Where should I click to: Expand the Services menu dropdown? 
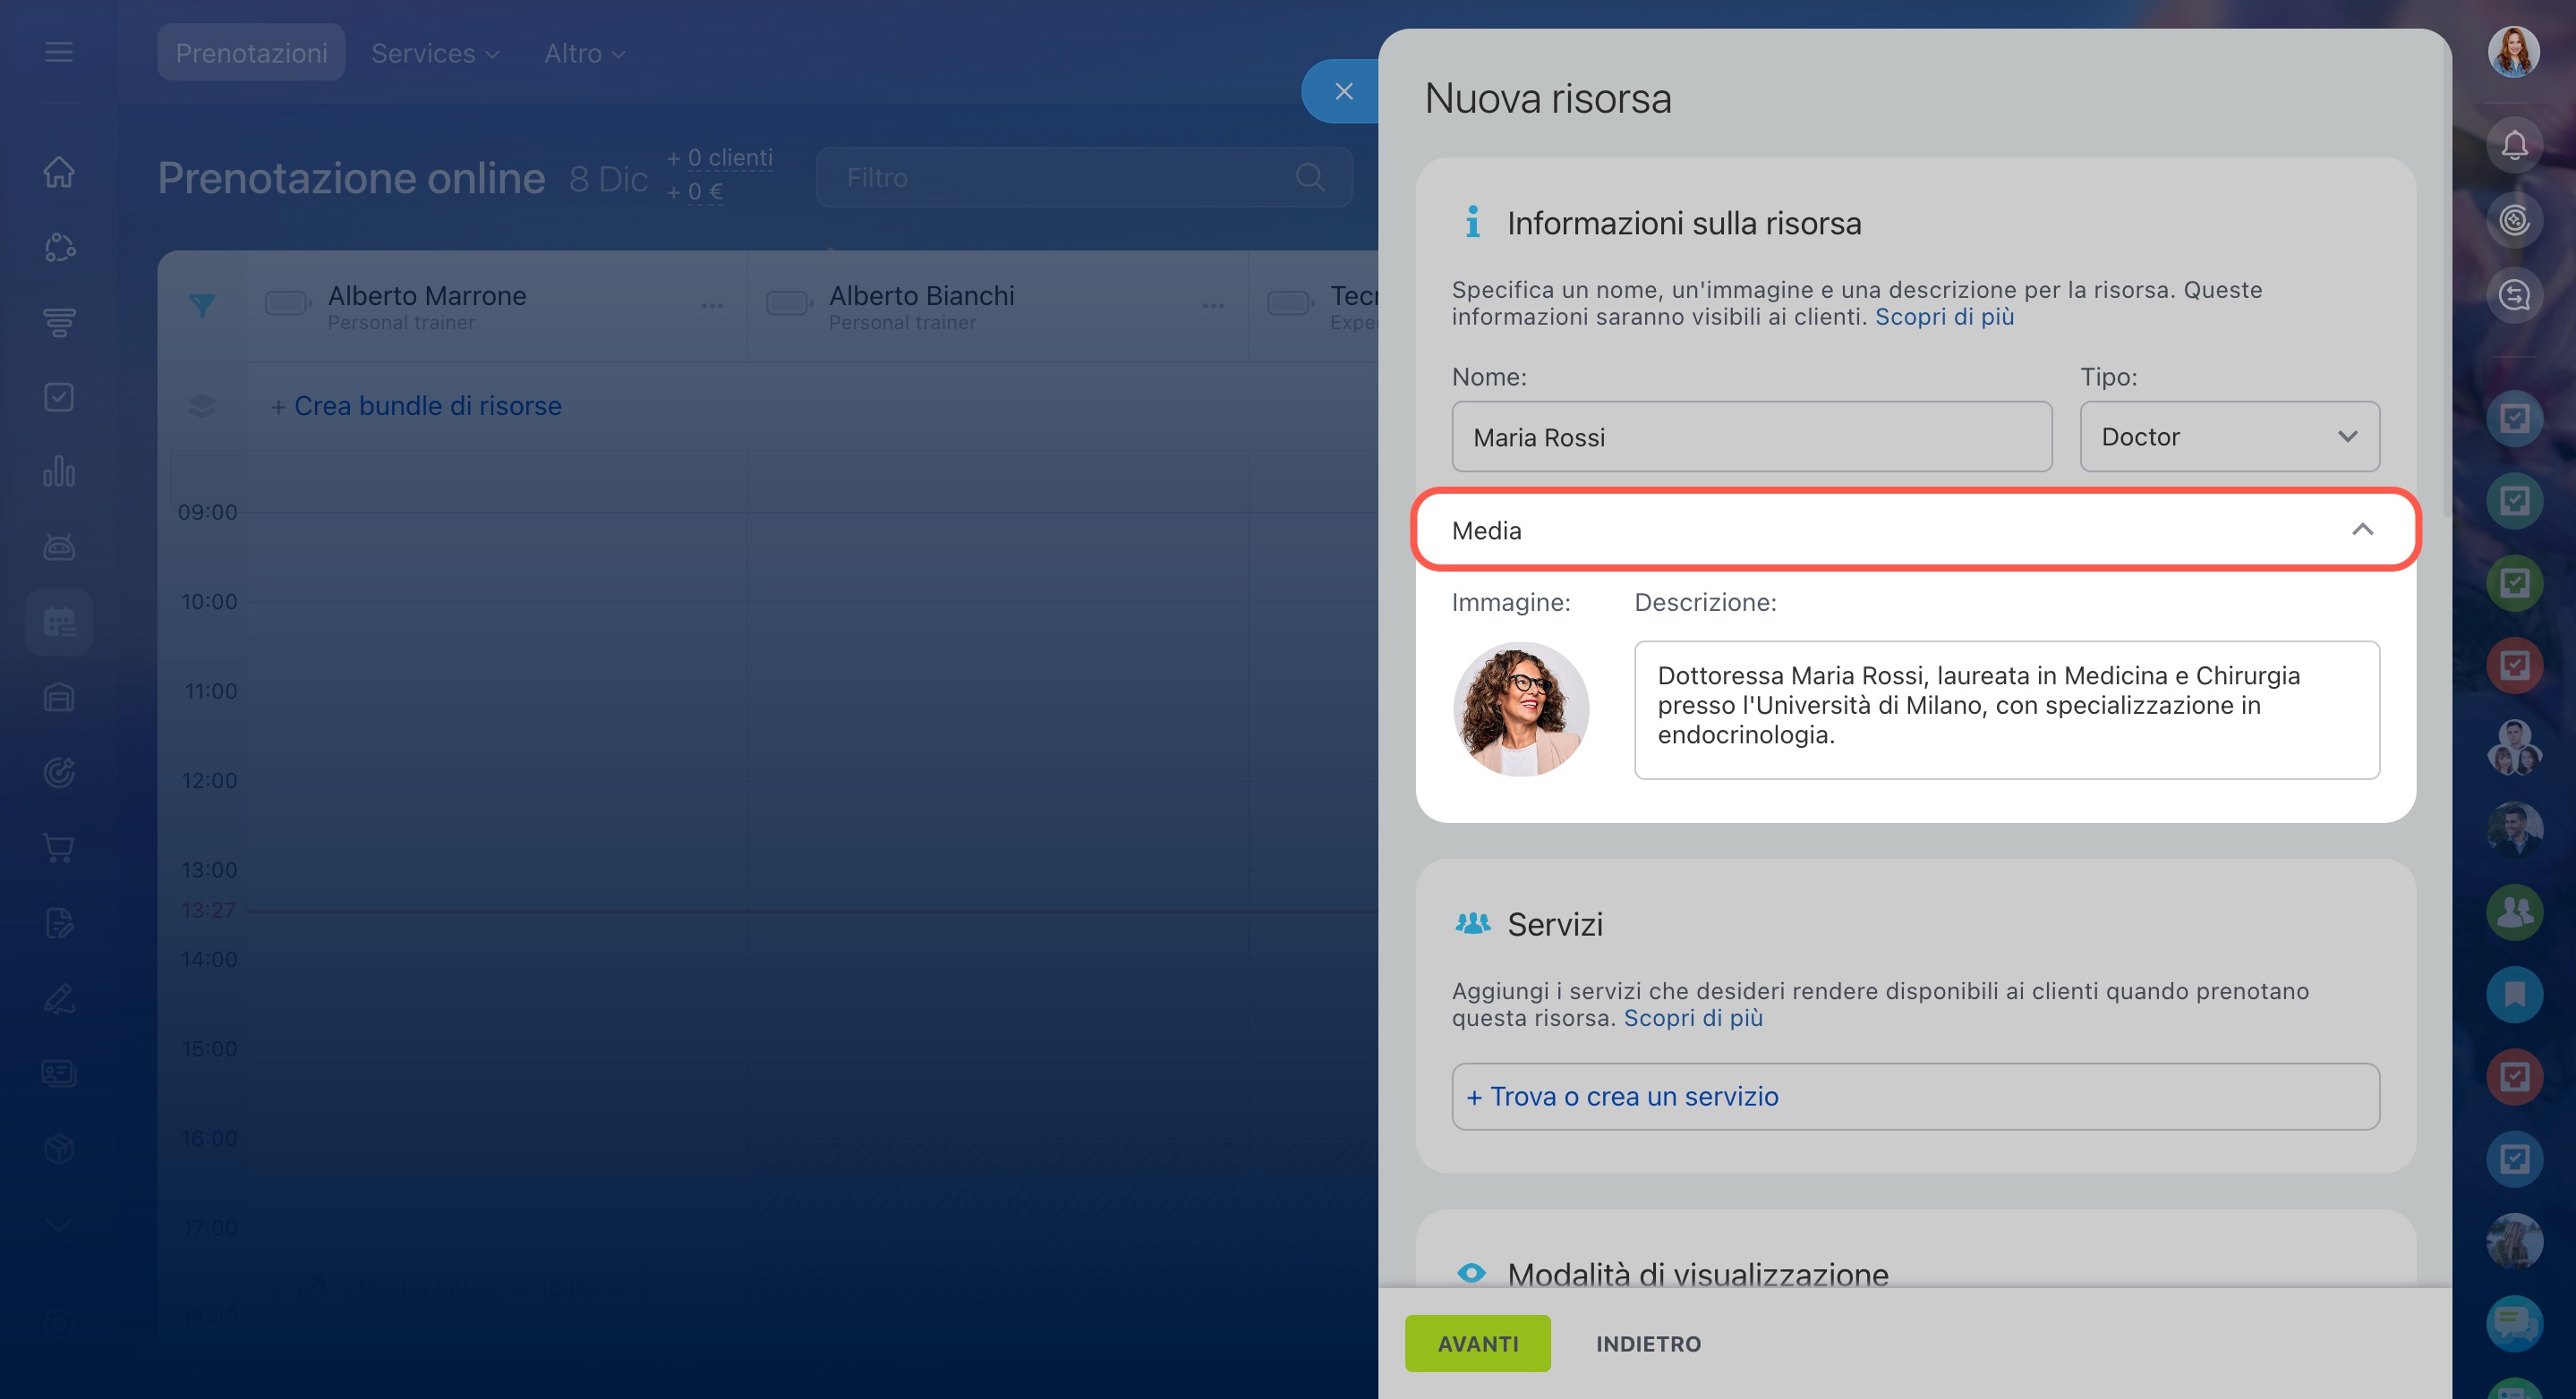click(435, 53)
